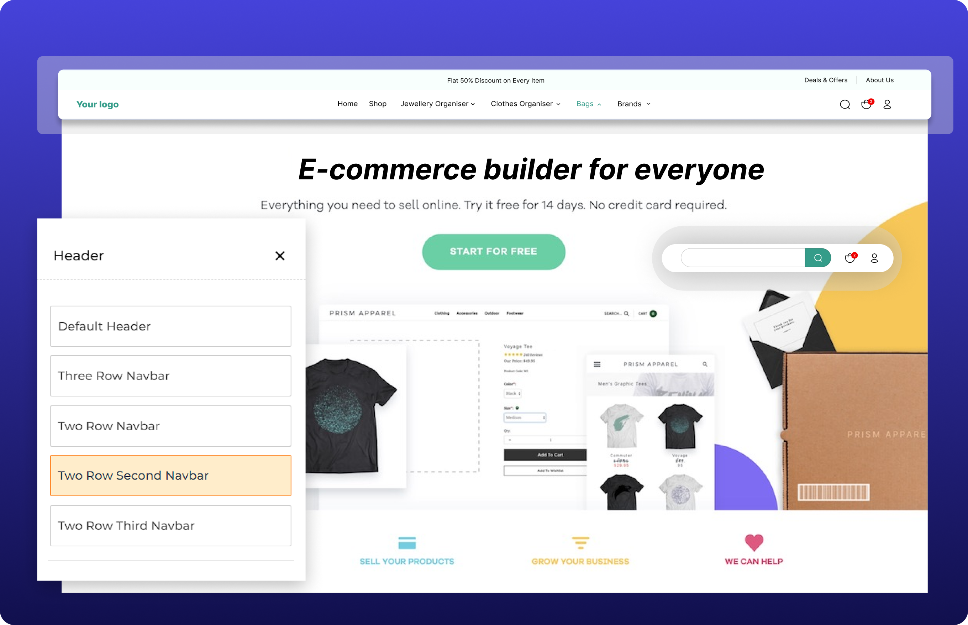
Task: Click the search icon in the builder preview
Action: pyautogui.click(x=818, y=257)
